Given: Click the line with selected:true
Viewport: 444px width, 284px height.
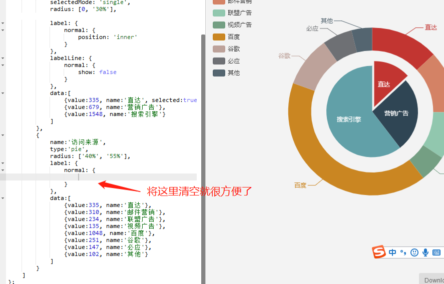Looking at the screenshot, I should click(x=131, y=100).
